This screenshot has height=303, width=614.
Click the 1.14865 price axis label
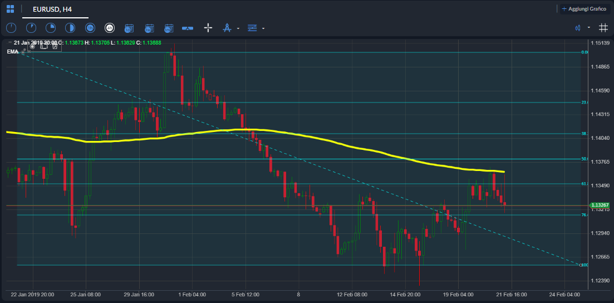(x=600, y=67)
